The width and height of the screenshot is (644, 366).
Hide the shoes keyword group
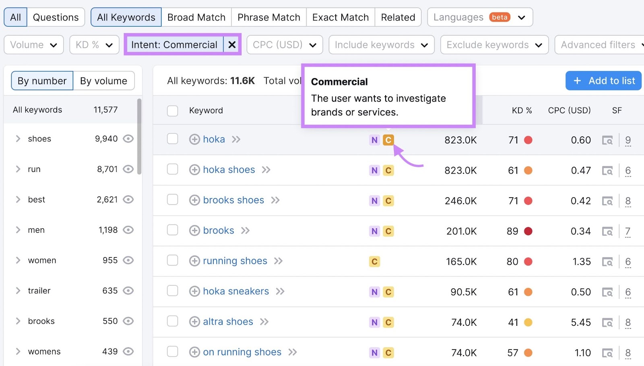[128, 139]
